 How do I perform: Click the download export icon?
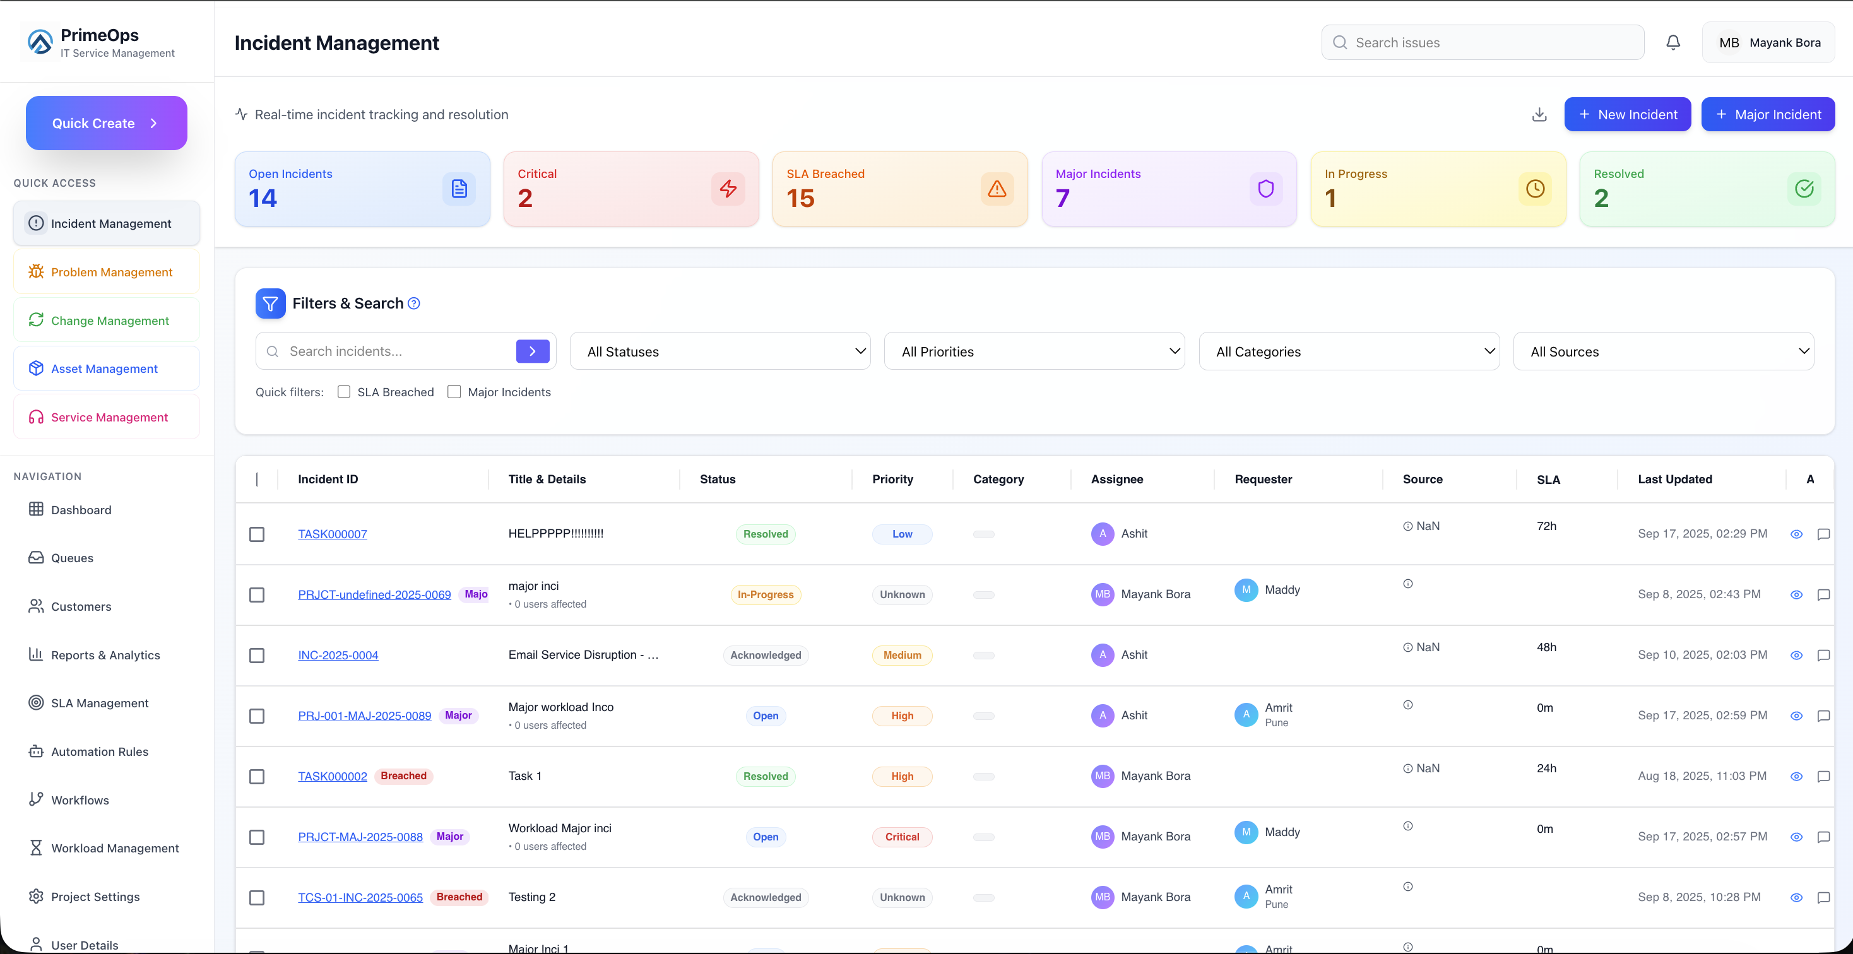(1539, 114)
